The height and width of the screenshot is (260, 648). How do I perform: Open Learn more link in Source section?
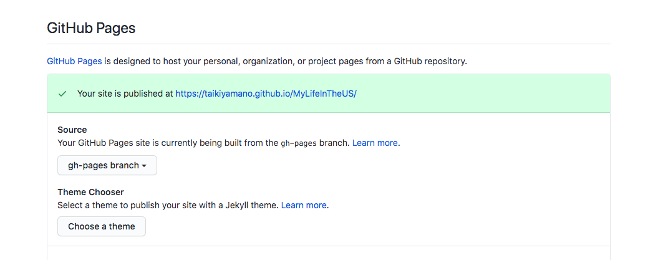pos(375,143)
